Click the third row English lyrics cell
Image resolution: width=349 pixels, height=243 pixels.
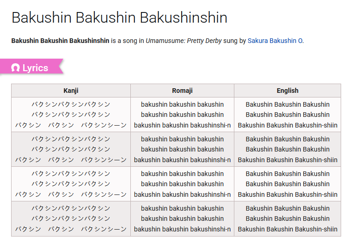coord(288,184)
